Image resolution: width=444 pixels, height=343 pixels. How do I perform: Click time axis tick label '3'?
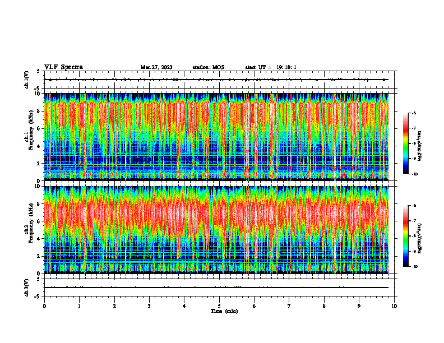[x=149, y=306]
